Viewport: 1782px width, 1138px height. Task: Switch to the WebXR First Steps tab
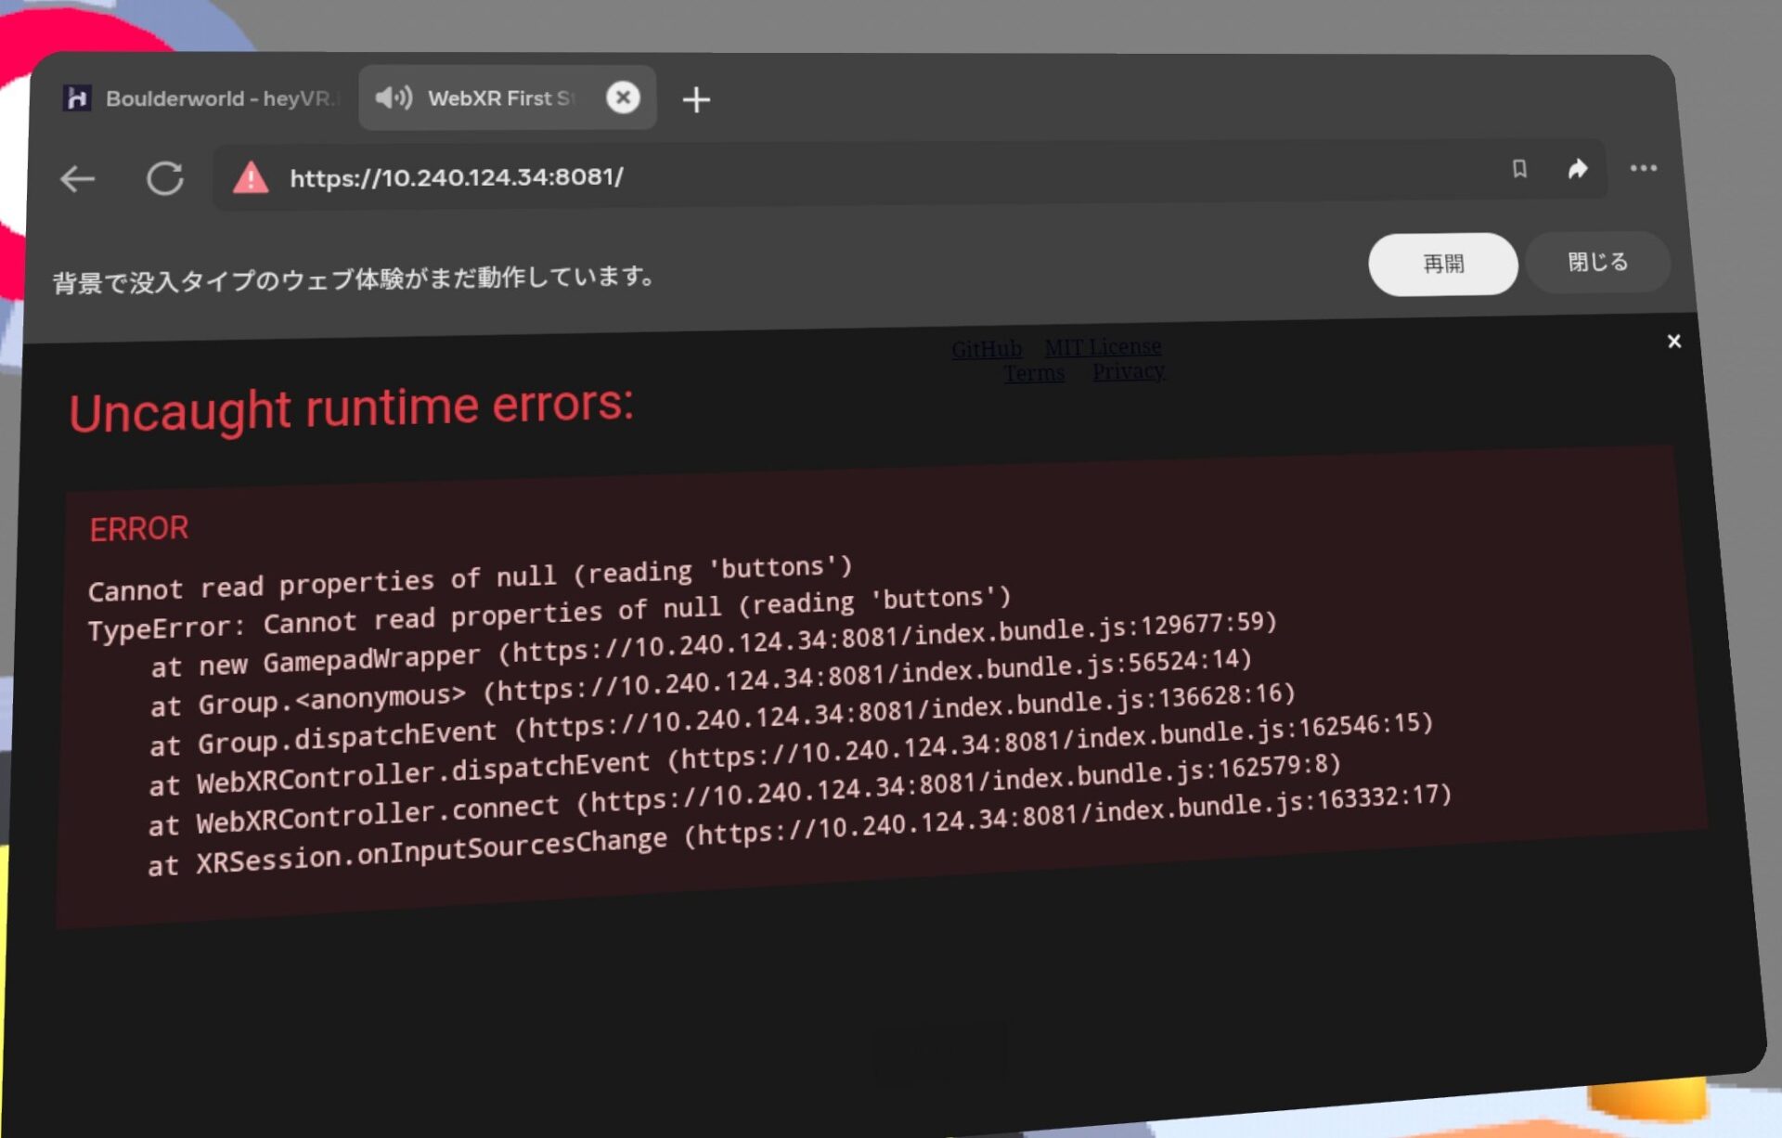tap(501, 97)
